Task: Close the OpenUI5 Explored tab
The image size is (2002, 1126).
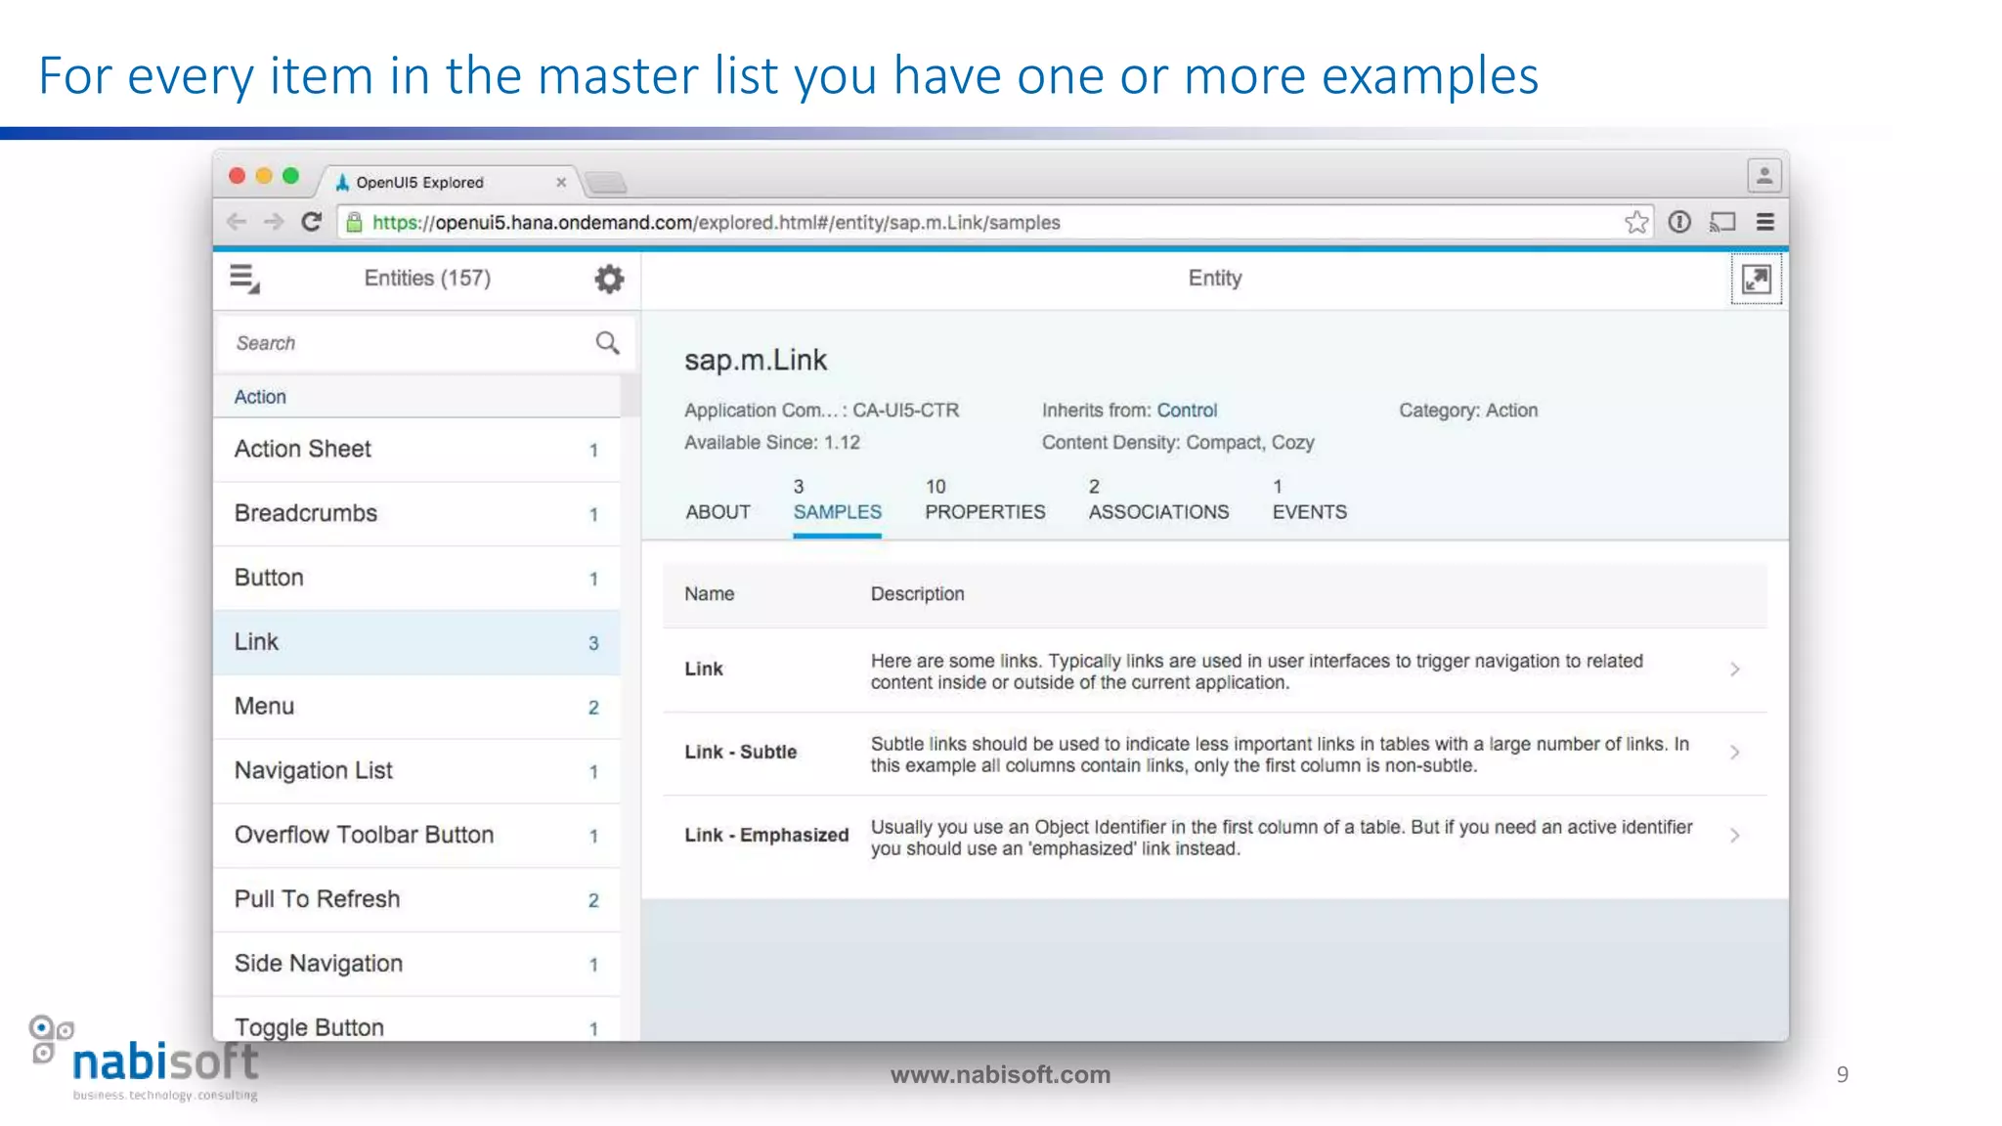Action: [x=561, y=182]
